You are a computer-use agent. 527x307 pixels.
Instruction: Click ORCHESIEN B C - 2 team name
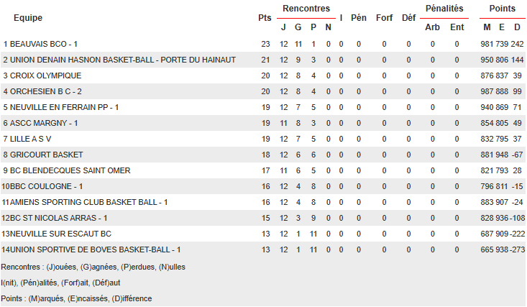point(46,91)
